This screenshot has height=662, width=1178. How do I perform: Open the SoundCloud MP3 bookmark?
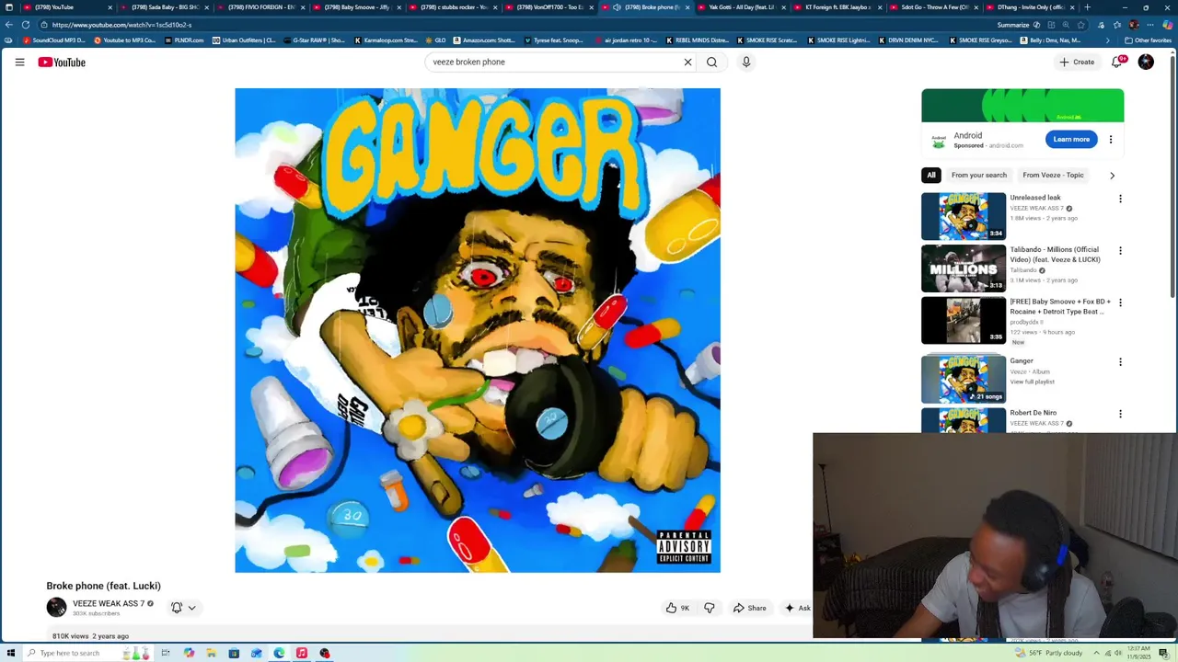53,40
